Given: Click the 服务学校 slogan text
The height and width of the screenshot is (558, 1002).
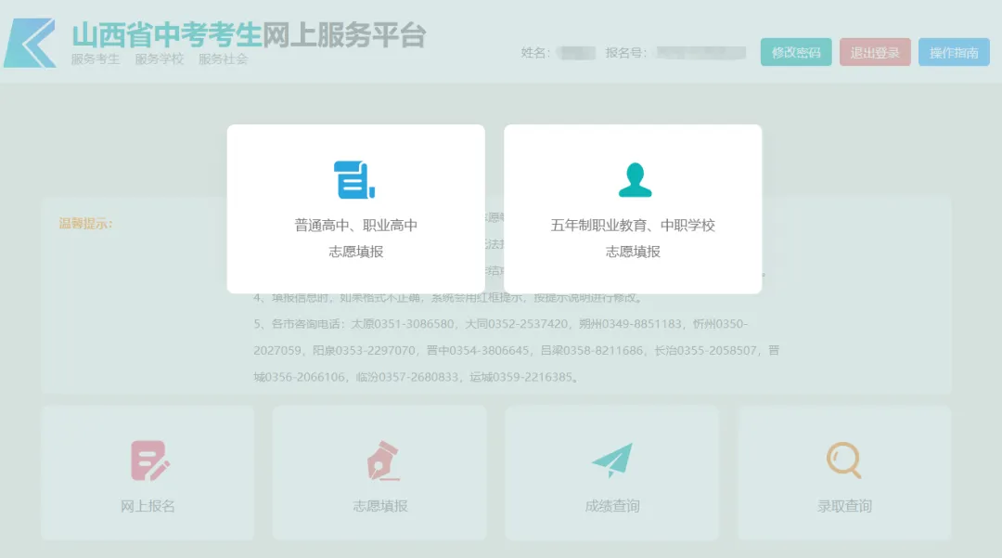Looking at the screenshot, I should point(160,59).
